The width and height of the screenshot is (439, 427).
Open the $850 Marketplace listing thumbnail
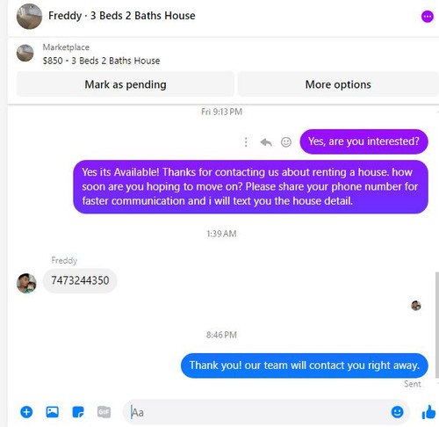[x=25, y=53]
